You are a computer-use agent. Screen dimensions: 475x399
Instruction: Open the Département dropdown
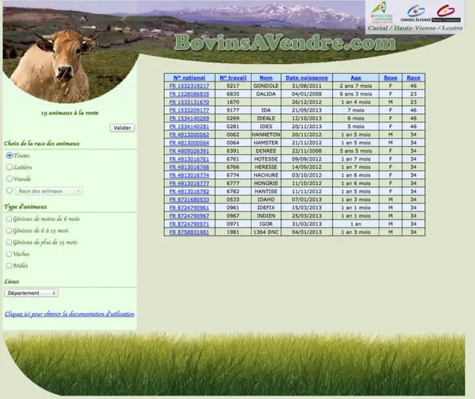coord(31,293)
